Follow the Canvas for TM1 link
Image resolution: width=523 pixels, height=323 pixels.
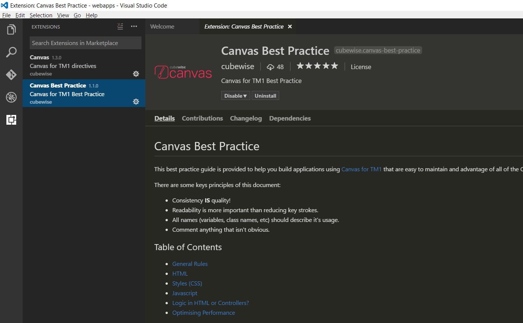[x=362, y=169]
